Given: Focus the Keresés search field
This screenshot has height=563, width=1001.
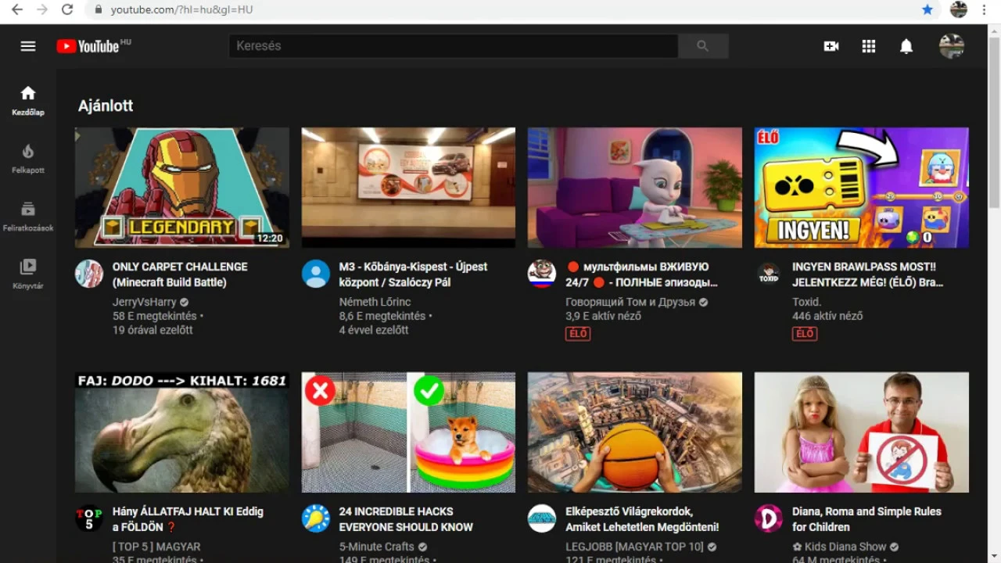Looking at the screenshot, I should coord(454,46).
